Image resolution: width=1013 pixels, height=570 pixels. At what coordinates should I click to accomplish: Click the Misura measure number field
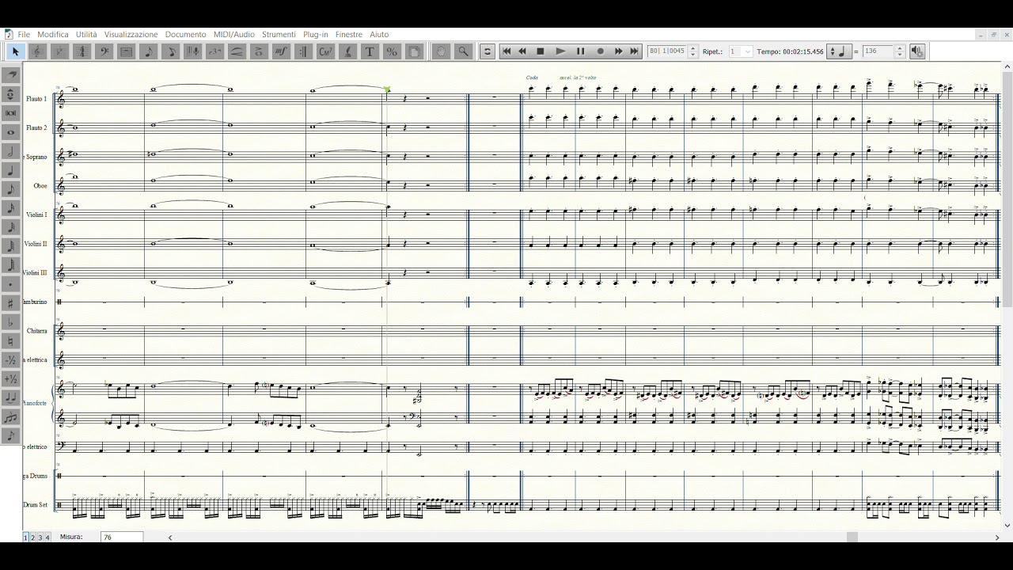[x=122, y=537]
